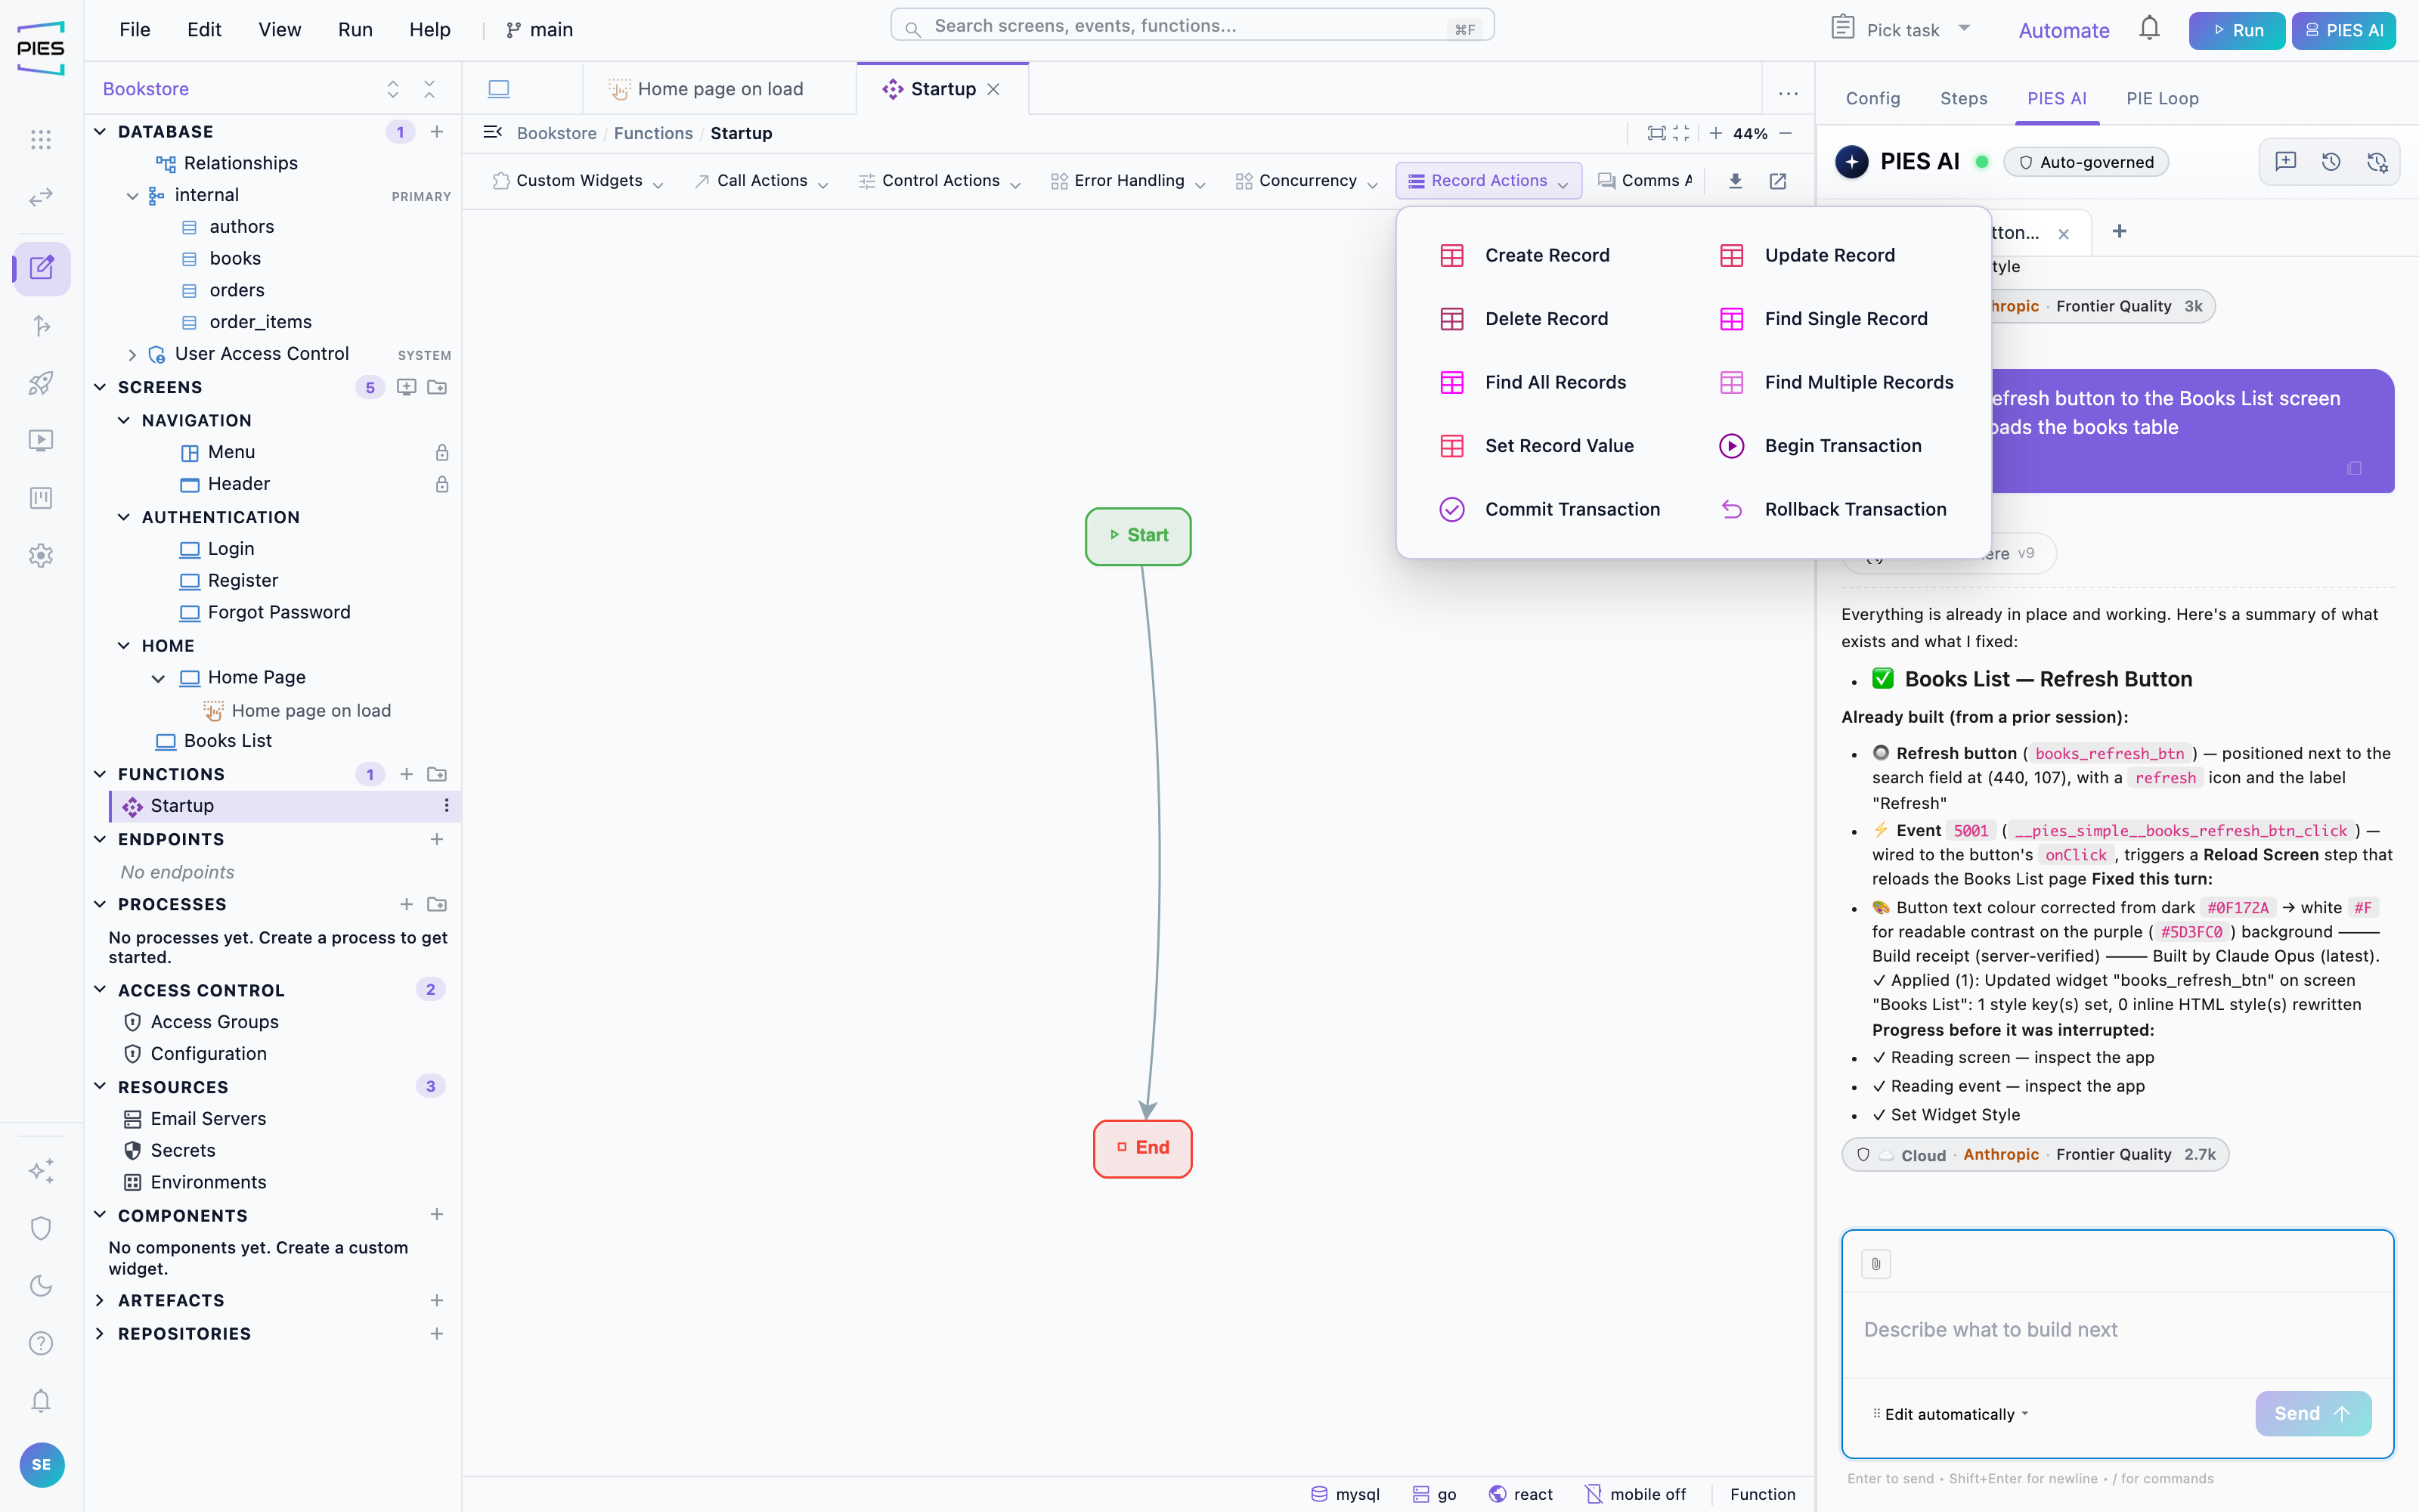2419x1512 pixels.
Task: Expand the REPOSITORIES section
Action: click(100, 1333)
